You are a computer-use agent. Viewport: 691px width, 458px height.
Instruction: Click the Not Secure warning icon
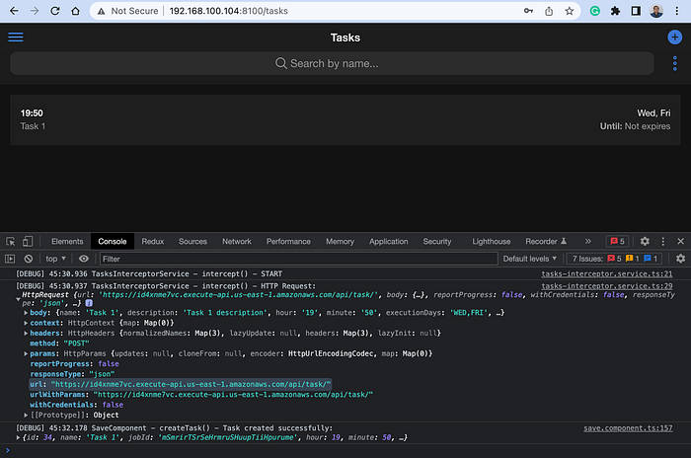pyautogui.click(x=102, y=11)
